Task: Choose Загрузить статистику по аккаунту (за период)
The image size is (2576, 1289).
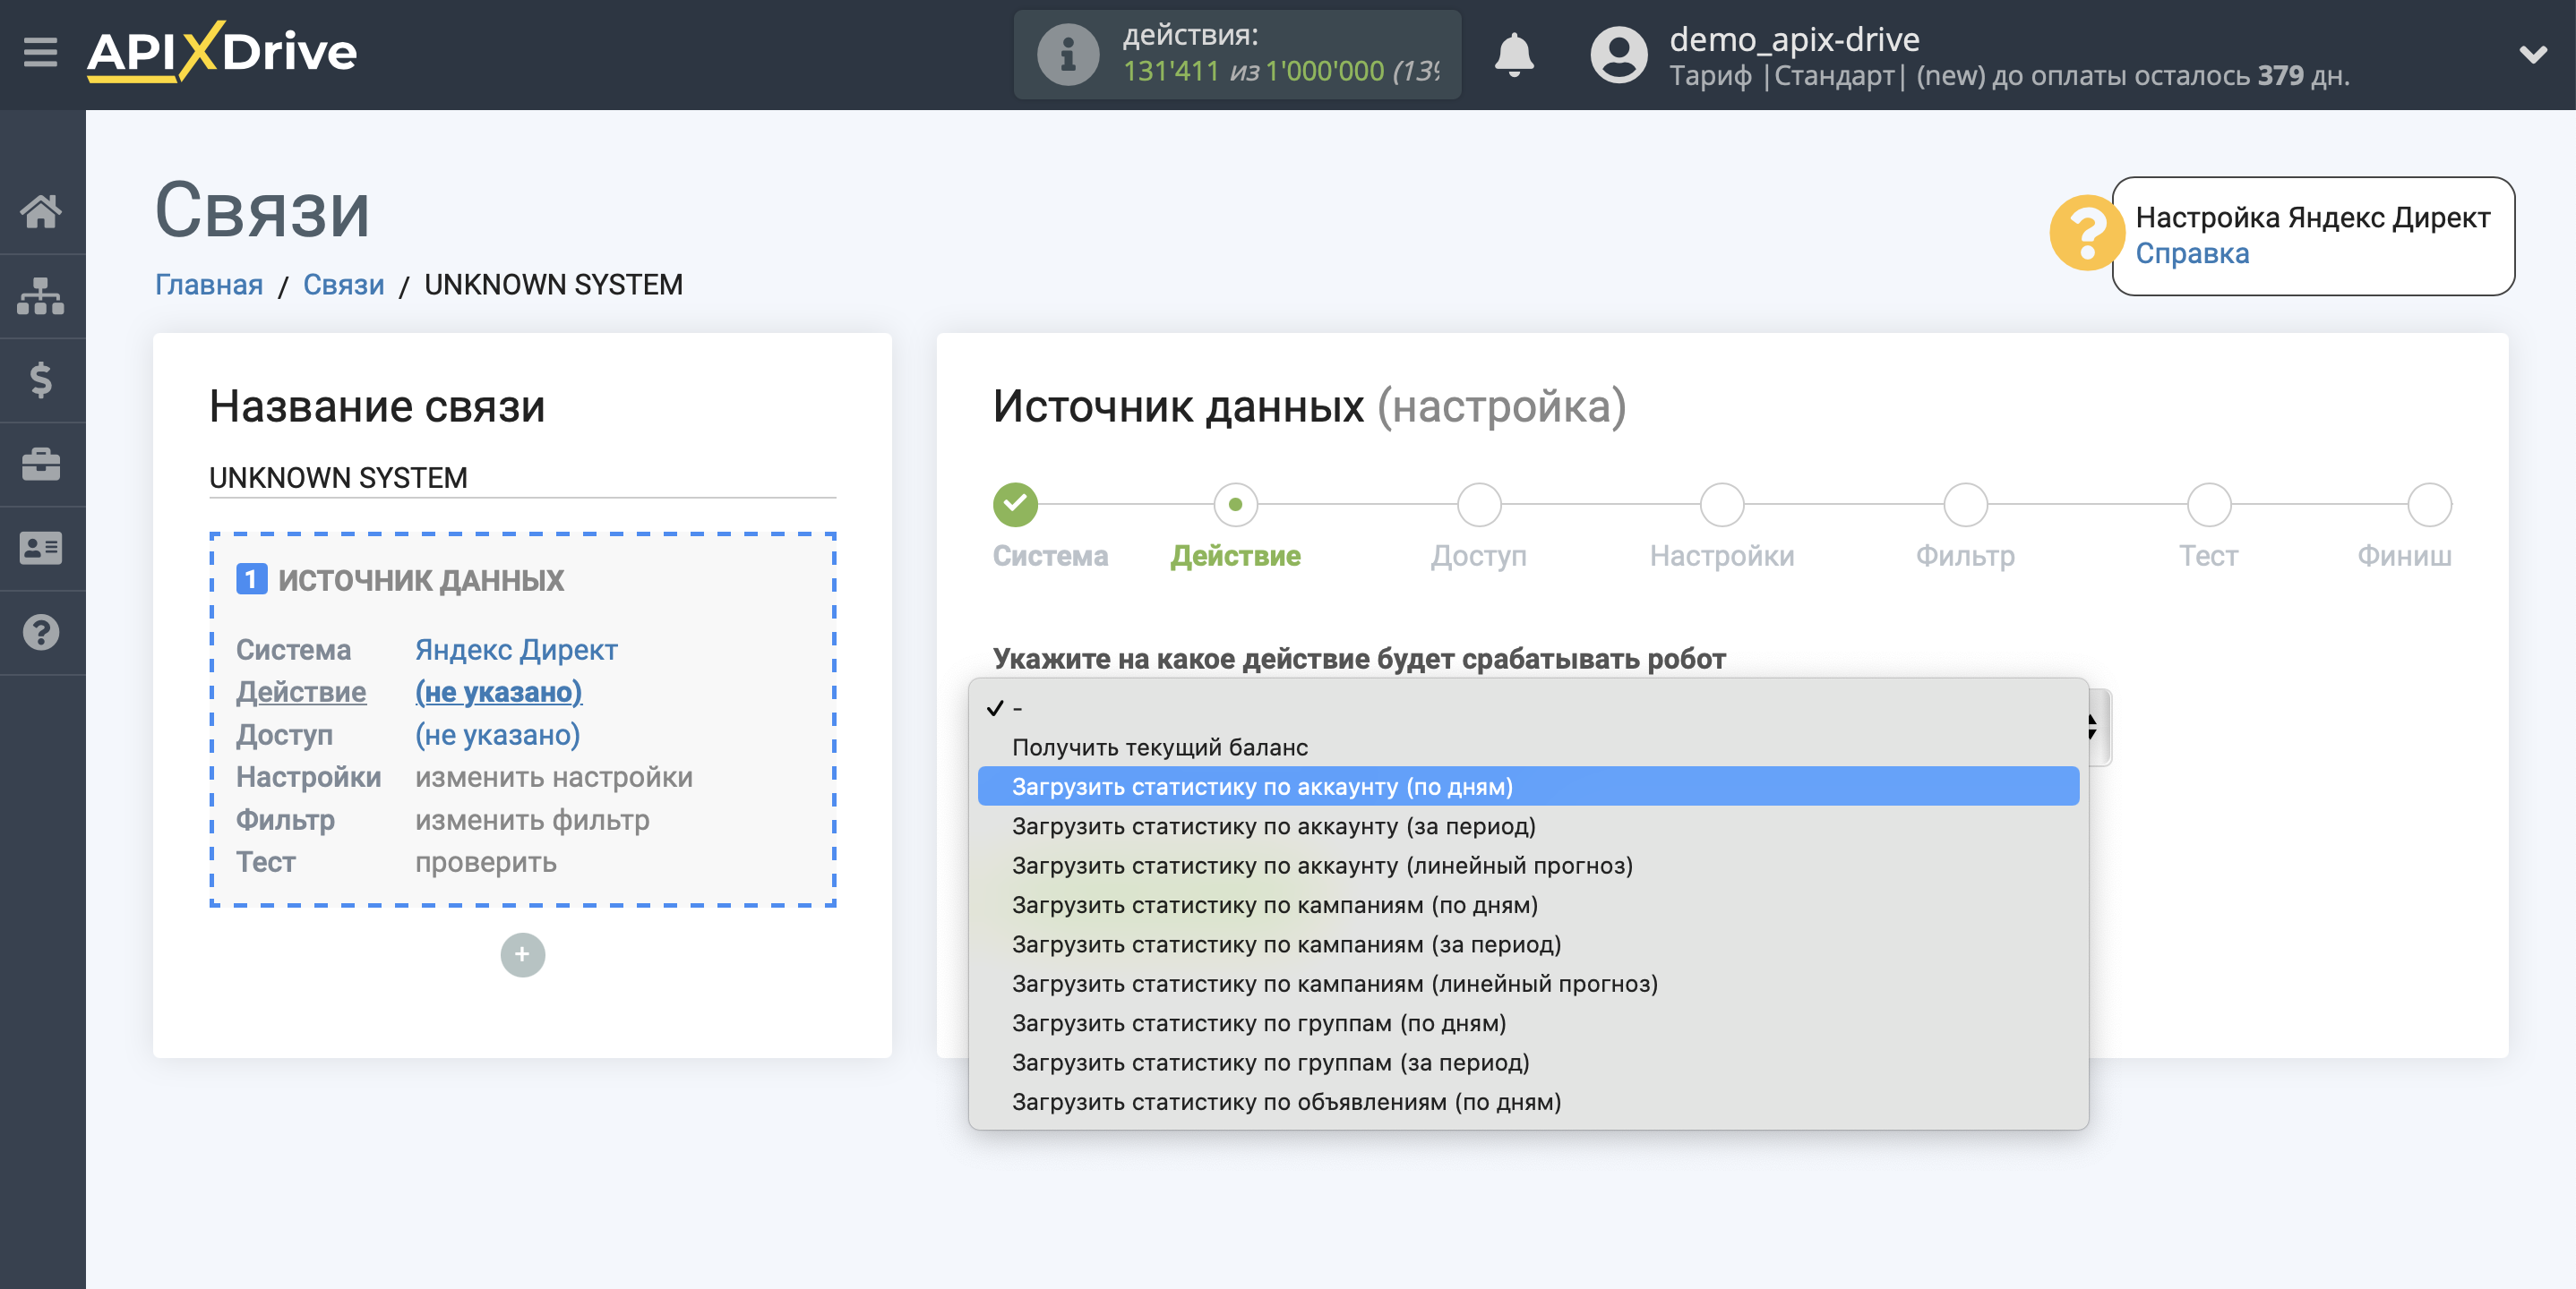Action: tap(1528, 826)
